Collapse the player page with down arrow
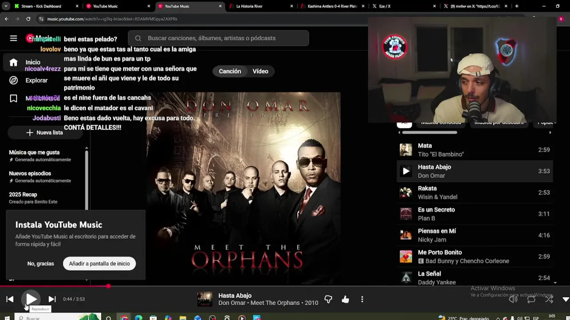Image resolution: width=570 pixels, height=320 pixels. tap(566, 300)
